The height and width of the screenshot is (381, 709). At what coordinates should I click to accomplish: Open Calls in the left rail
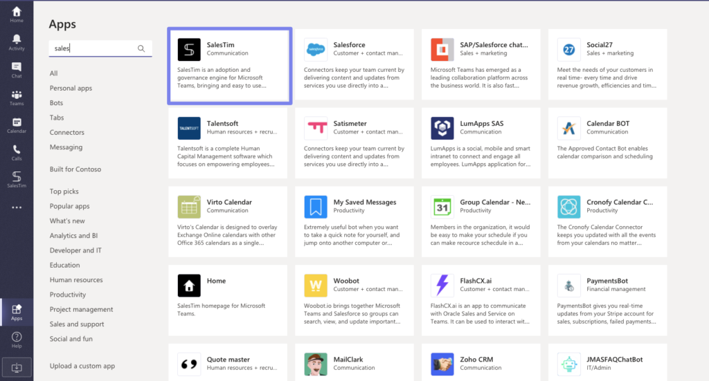(17, 153)
